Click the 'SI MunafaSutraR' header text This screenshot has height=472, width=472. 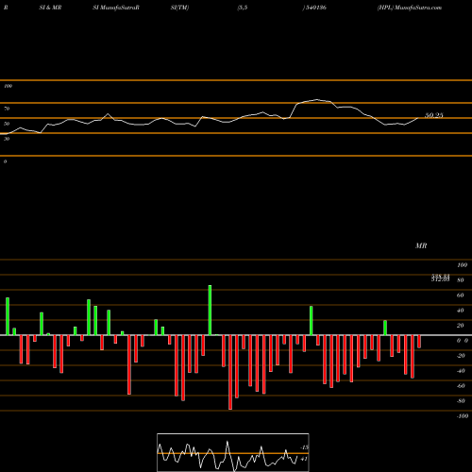[x=116, y=8]
